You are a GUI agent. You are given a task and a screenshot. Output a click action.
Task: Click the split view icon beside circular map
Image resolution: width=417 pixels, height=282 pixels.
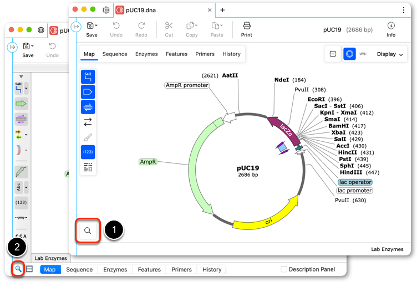(x=333, y=54)
